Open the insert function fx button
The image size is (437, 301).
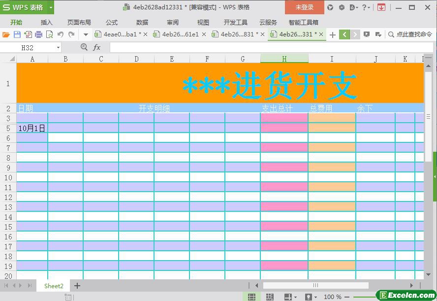[97, 47]
